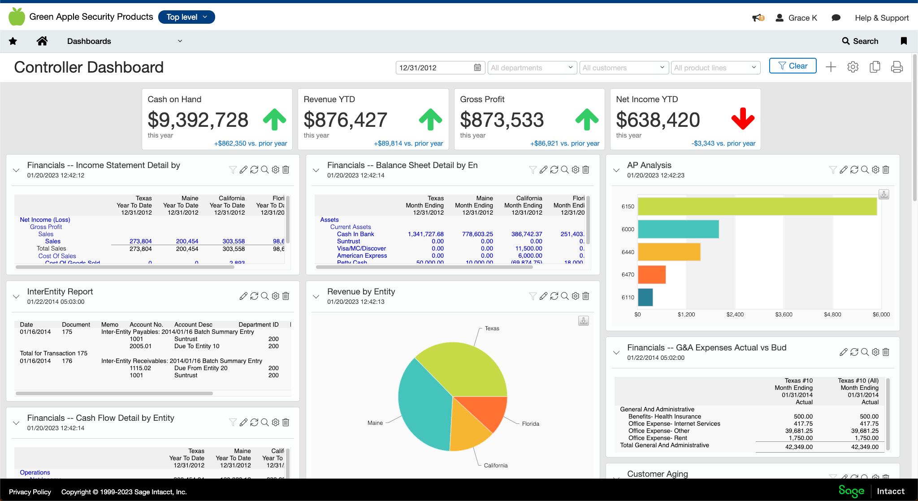Open the Privacy Policy link
Image resolution: width=918 pixels, height=501 pixels.
[x=30, y=492]
